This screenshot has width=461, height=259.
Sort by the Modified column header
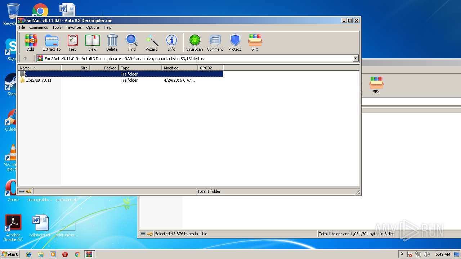pos(180,68)
